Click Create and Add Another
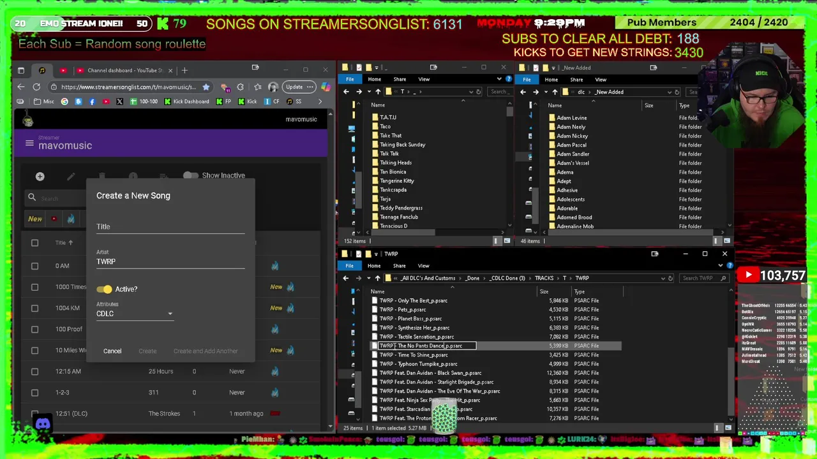The image size is (817, 459). [206, 351]
